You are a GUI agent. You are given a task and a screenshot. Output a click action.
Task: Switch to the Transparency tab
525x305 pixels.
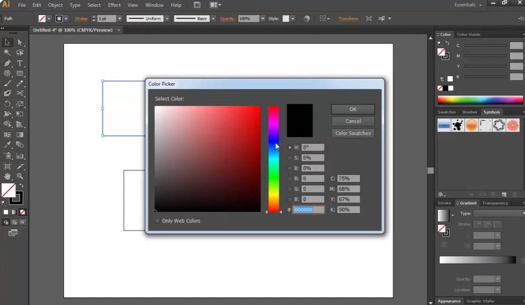495,203
